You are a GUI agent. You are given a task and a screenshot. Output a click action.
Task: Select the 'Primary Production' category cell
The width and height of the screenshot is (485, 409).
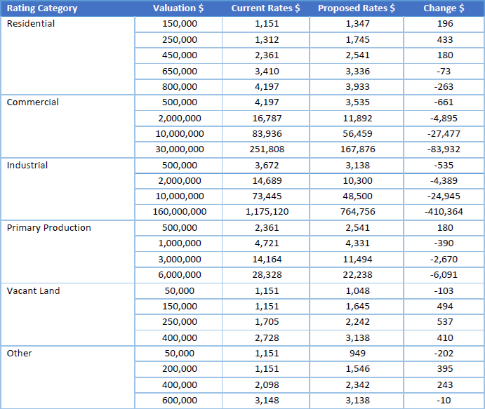pos(68,252)
